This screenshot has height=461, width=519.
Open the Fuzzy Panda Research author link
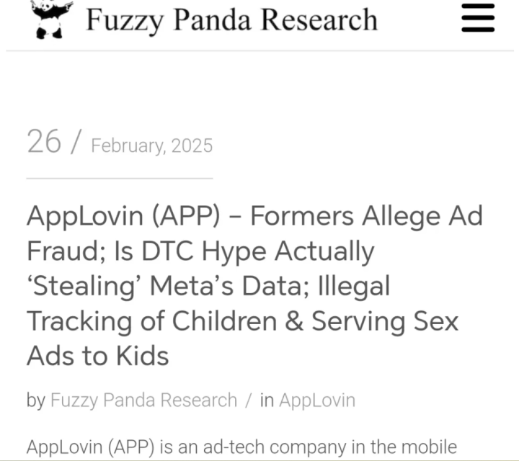pyautogui.click(x=143, y=400)
